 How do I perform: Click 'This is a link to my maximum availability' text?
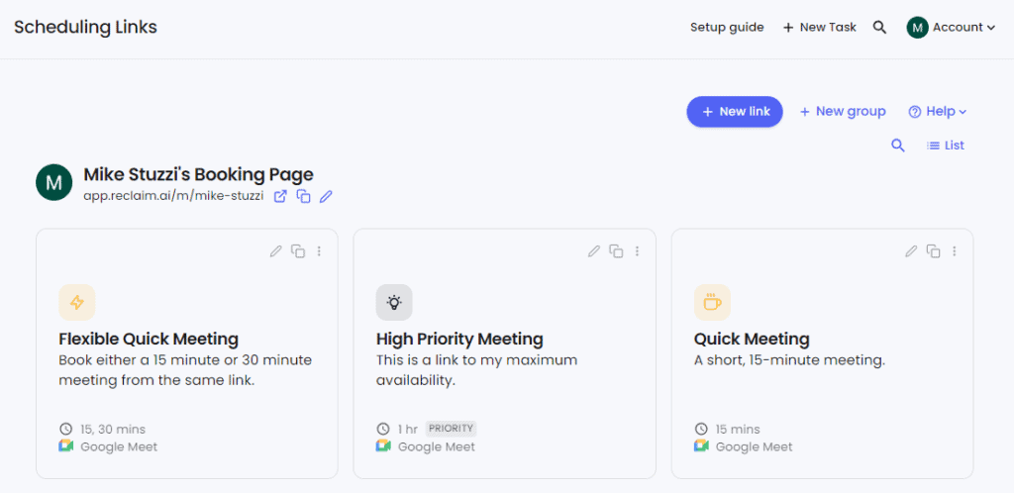point(477,370)
